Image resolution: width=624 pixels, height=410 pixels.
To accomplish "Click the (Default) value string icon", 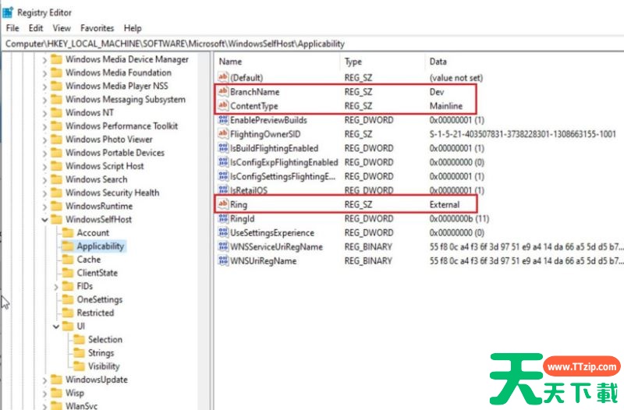I will pos(223,77).
